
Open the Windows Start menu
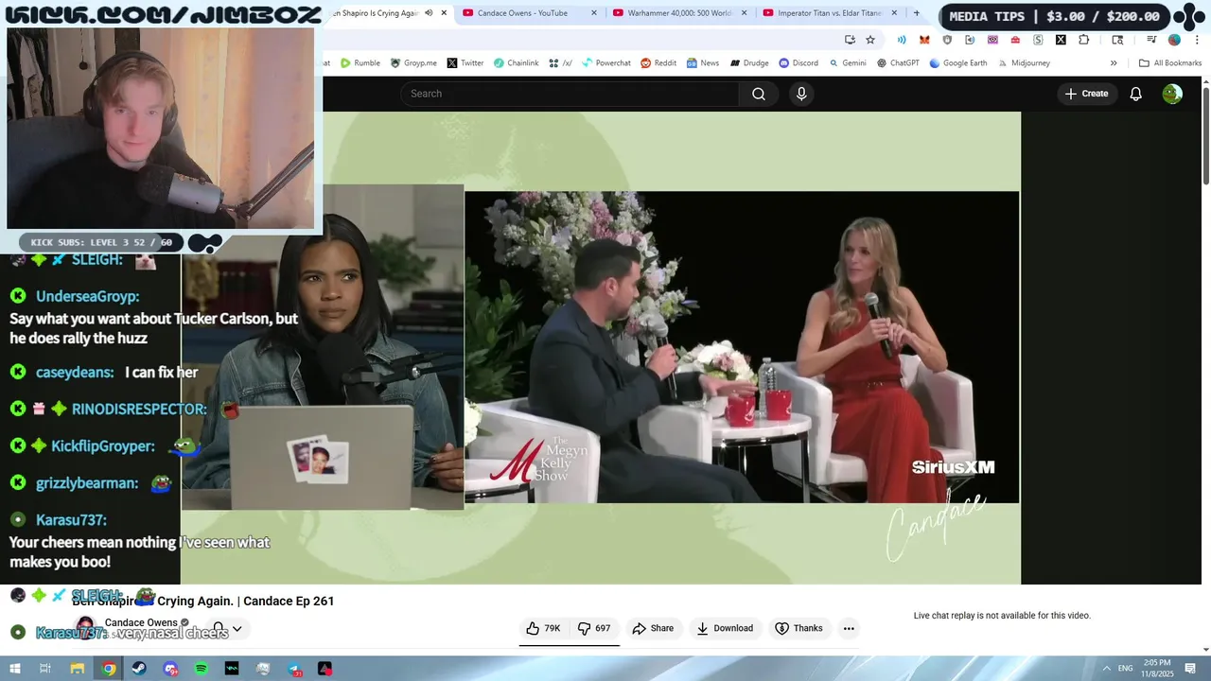click(14, 669)
